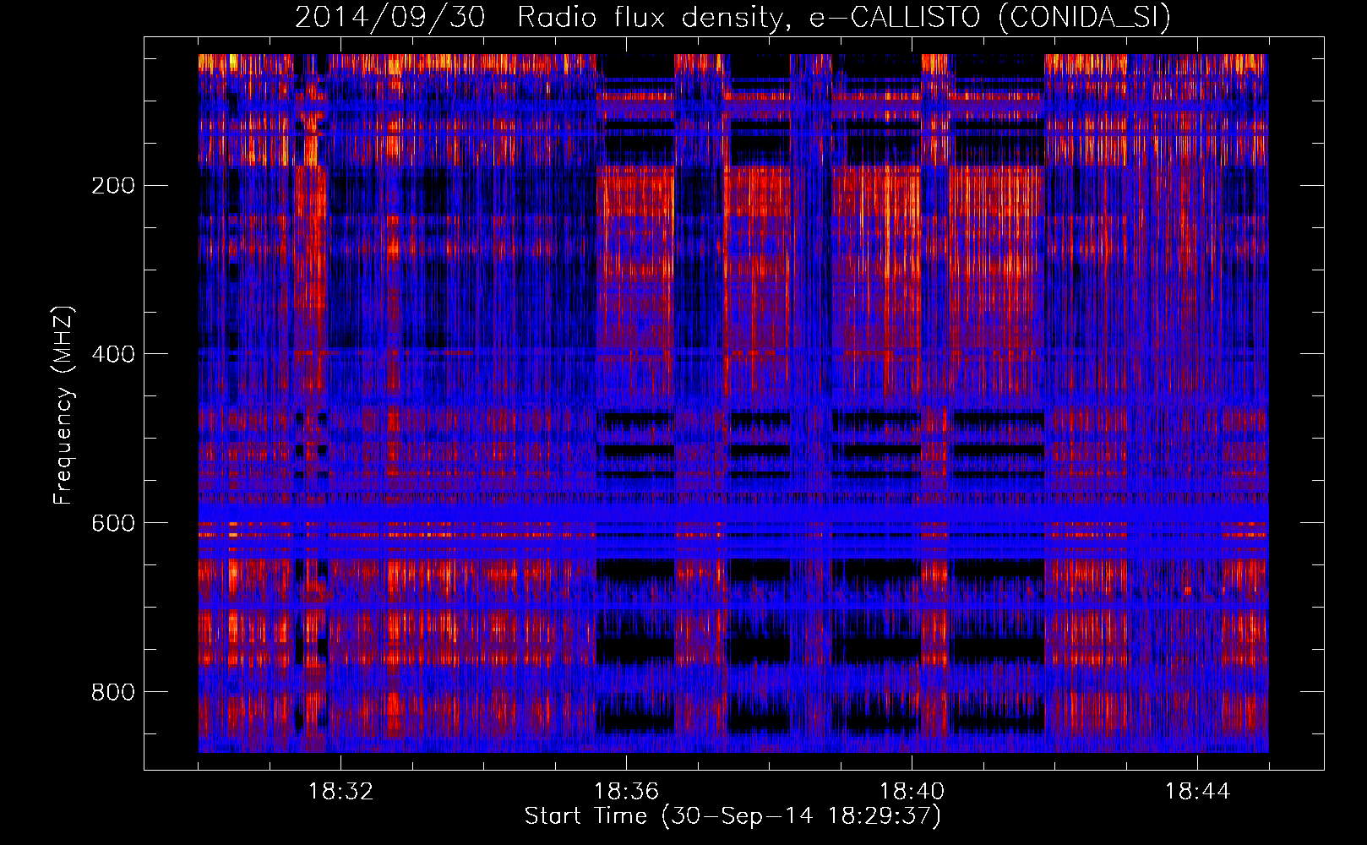Click the 400 frequency tick label
The image size is (1367, 845).
tap(113, 354)
